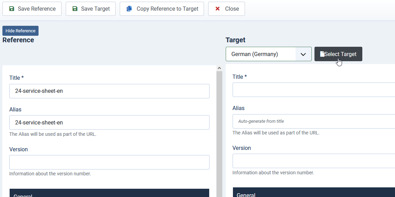Click the red X Close icon

[217, 9]
